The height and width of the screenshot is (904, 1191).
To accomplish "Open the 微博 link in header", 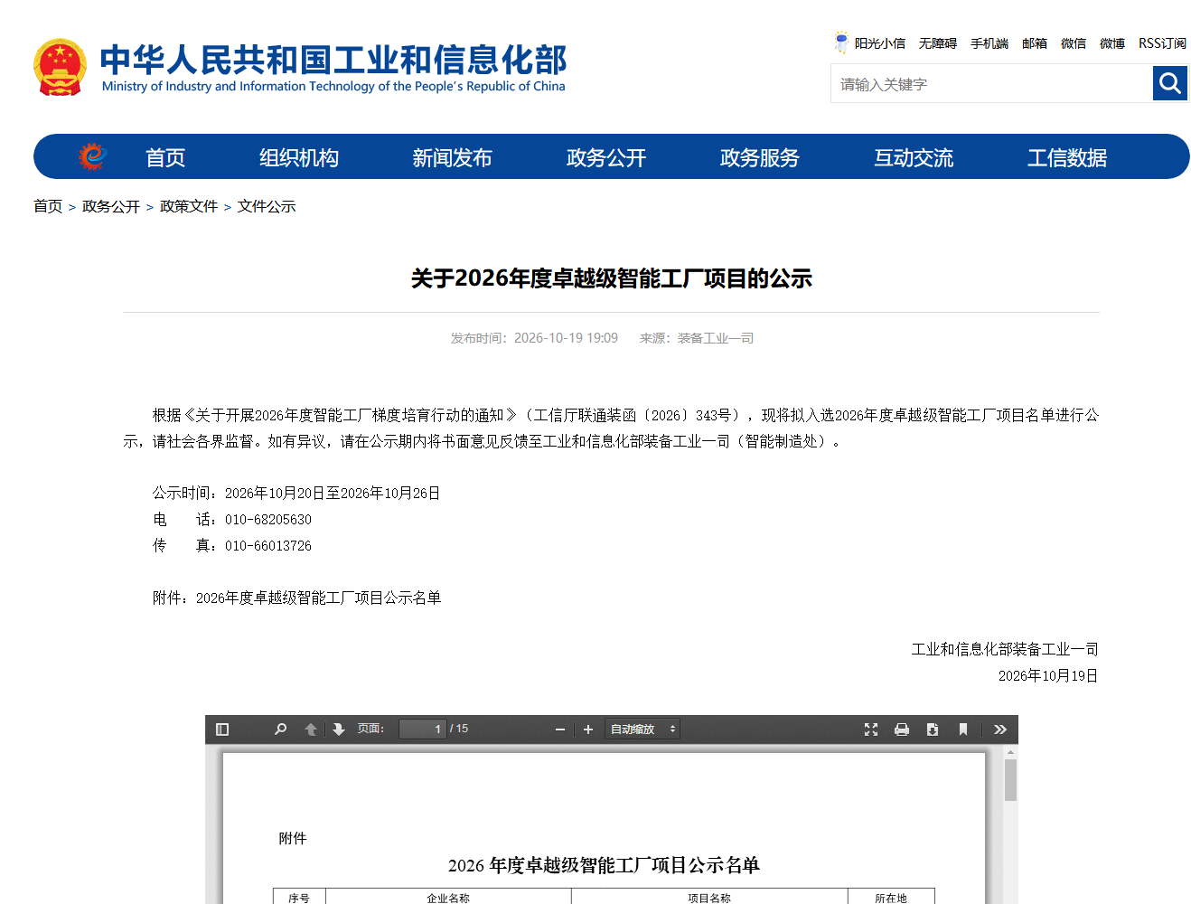I will click(1112, 43).
